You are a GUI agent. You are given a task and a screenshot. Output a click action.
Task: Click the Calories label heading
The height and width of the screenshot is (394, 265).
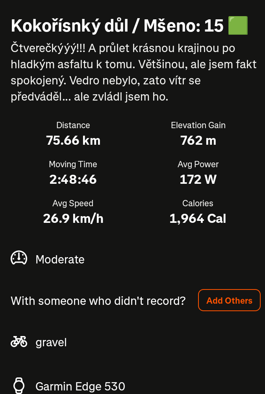(x=198, y=203)
